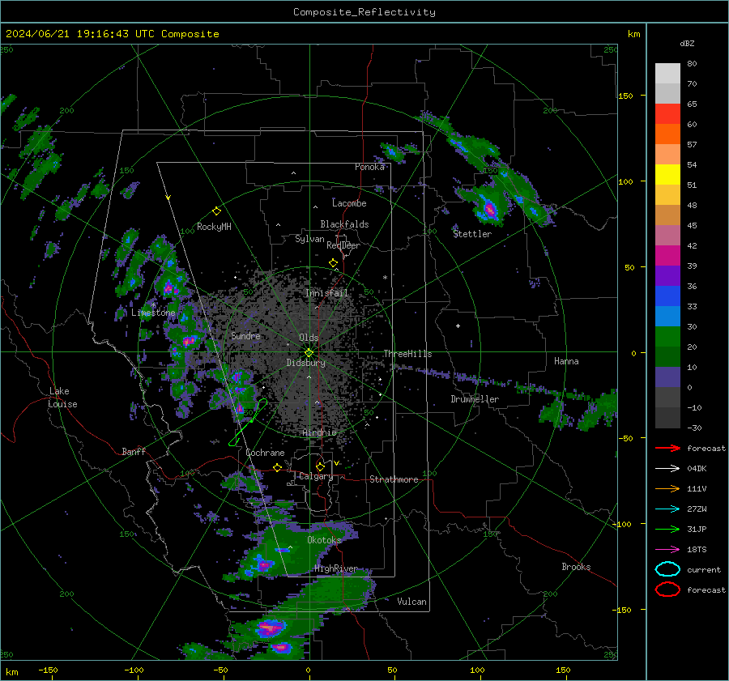Click the Innisfail city label

(326, 293)
